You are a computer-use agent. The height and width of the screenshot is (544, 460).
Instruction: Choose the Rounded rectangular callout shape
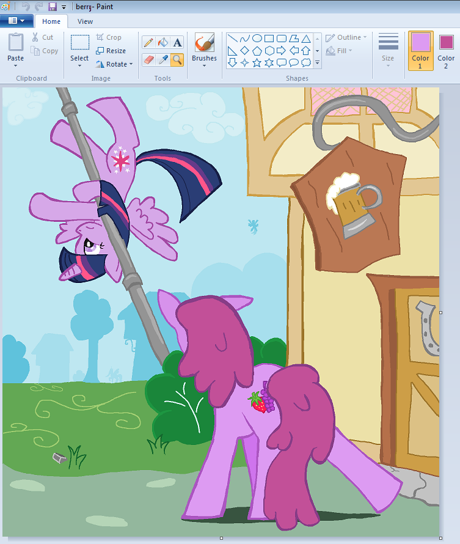point(282,63)
